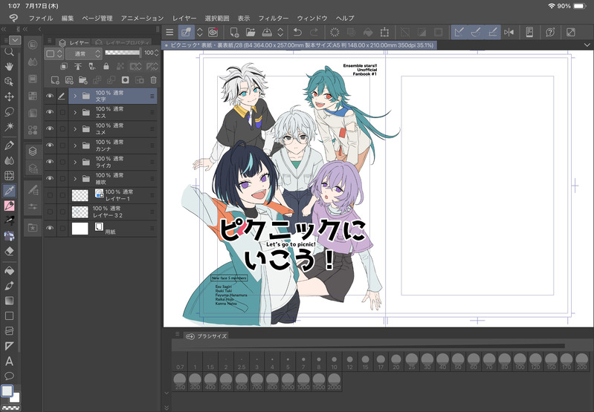
Task: Open the layer color palette dropdown
Action: tap(54, 53)
